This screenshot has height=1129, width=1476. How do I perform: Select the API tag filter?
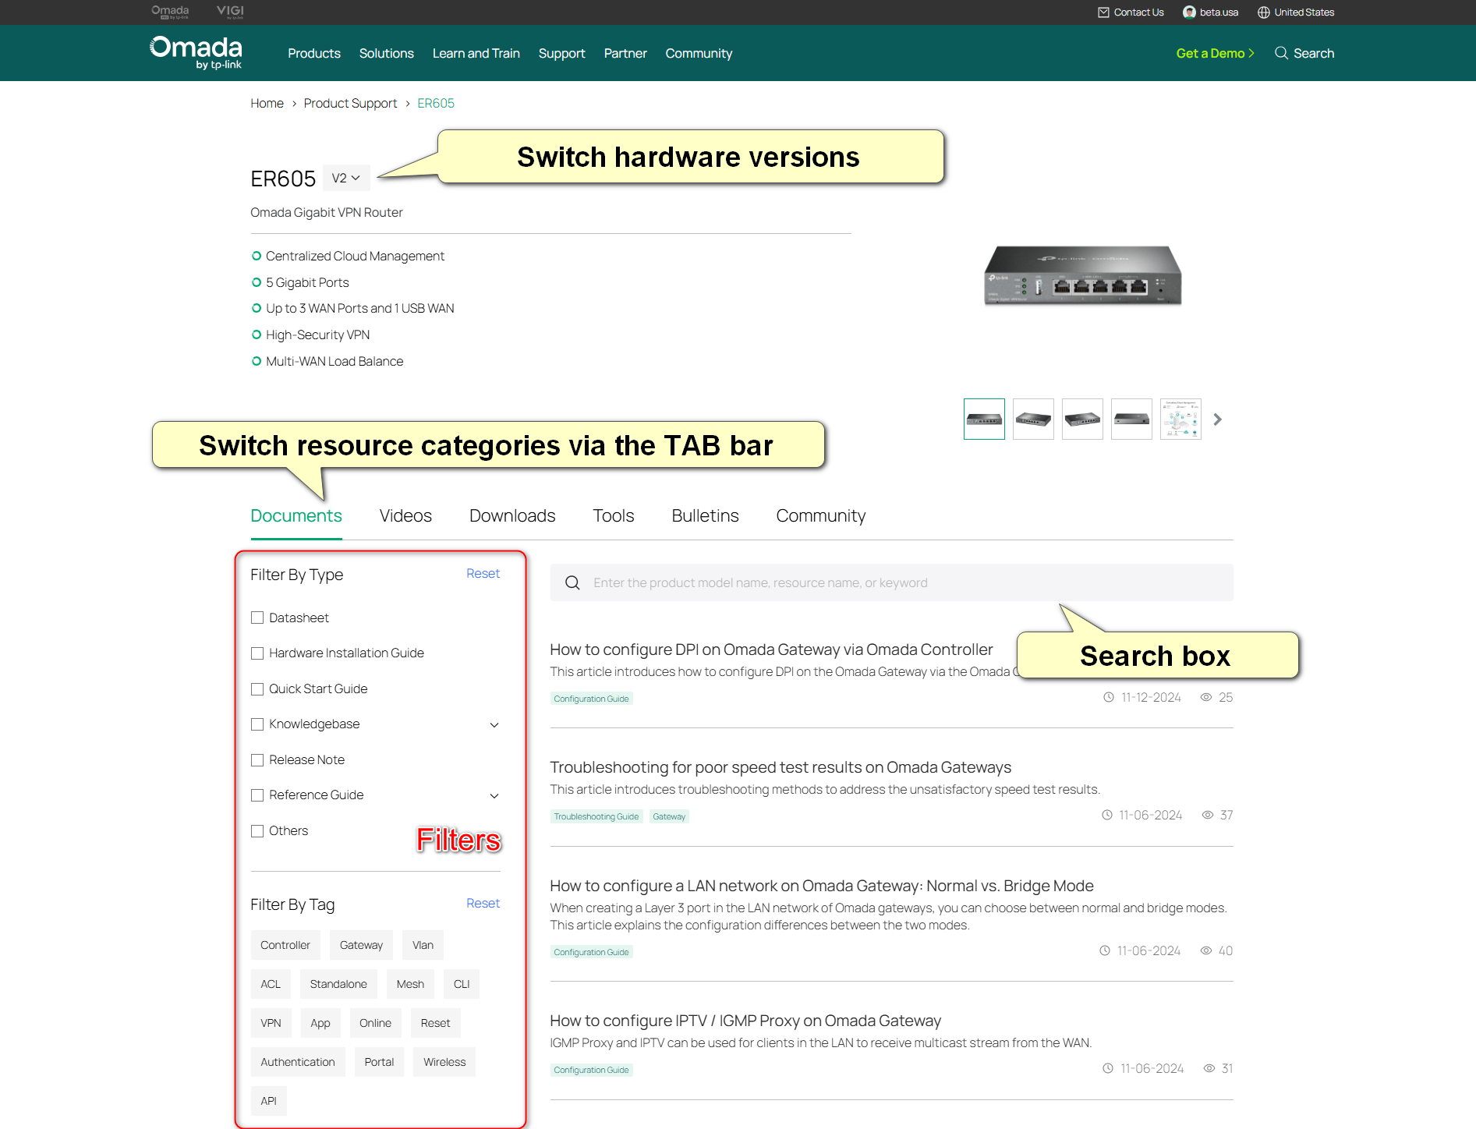point(269,1101)
